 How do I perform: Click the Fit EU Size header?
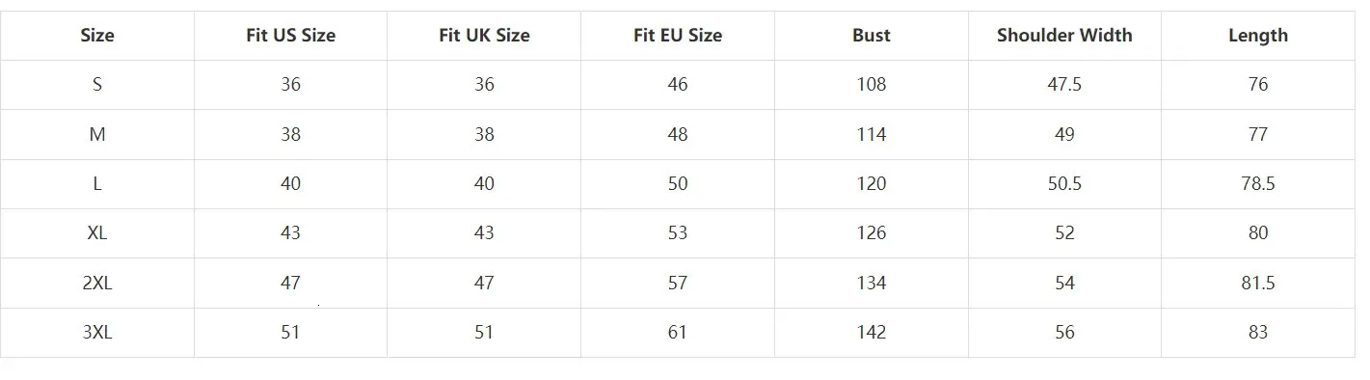coord(678,36)
